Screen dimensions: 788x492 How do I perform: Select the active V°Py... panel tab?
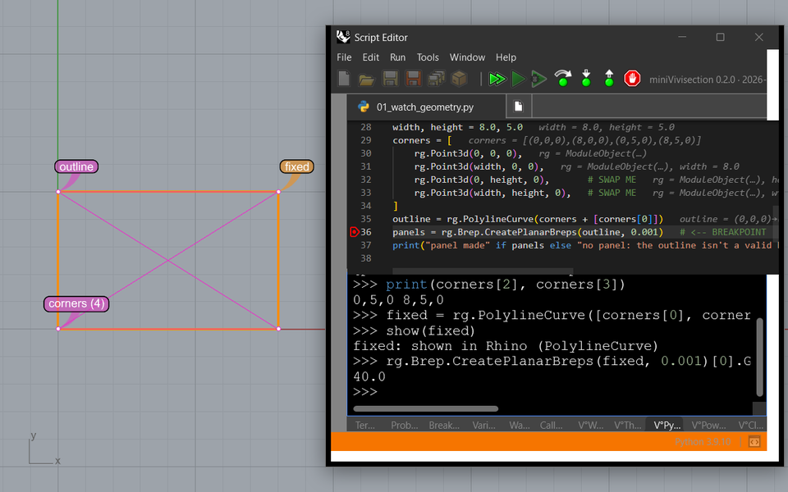[x=667, y=426]
